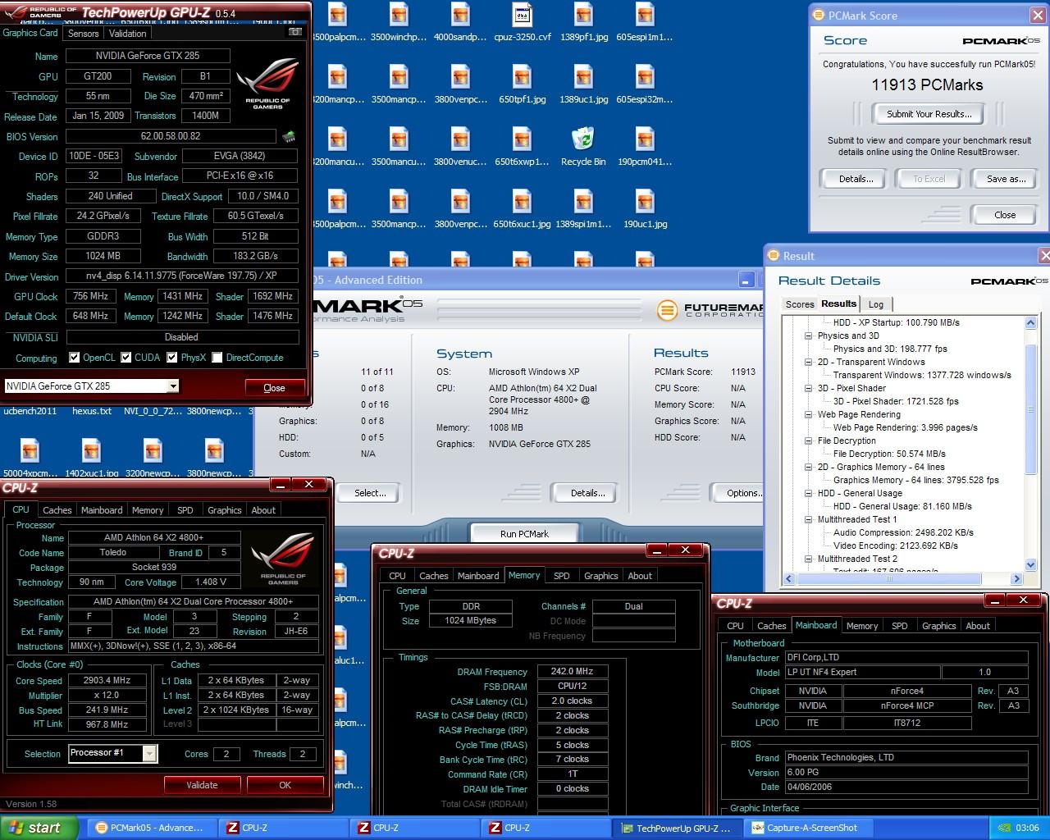Viewport: 1050px width, 840px height.
Task: Enable the DirectCompute checkbox in GPU-Z
Action: click(217, 358)
